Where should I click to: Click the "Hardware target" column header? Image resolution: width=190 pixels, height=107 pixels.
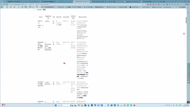73,17
